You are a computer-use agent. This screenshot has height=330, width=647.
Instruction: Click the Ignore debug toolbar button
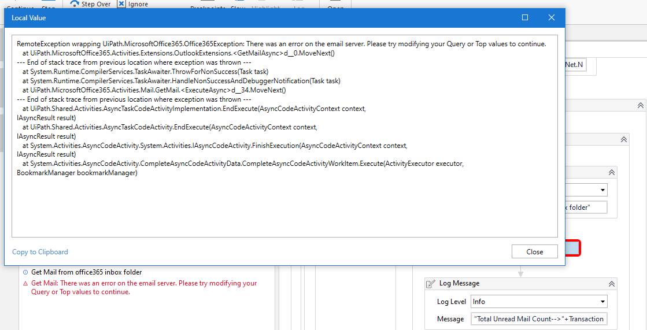point(133,3)
